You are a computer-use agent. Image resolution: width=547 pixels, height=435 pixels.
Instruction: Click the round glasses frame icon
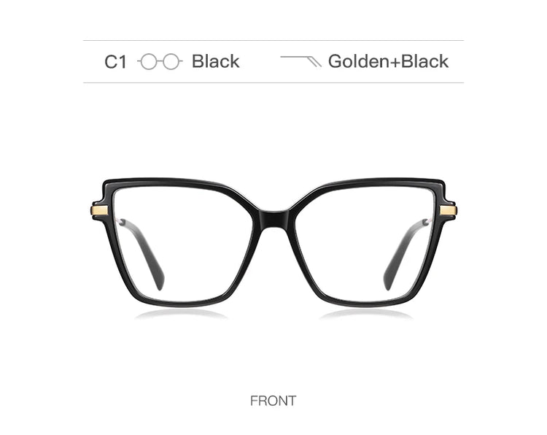160,62
